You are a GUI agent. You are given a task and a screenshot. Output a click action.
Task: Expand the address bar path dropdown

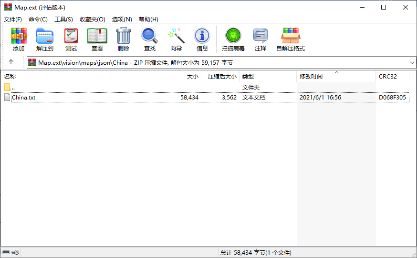412,63
